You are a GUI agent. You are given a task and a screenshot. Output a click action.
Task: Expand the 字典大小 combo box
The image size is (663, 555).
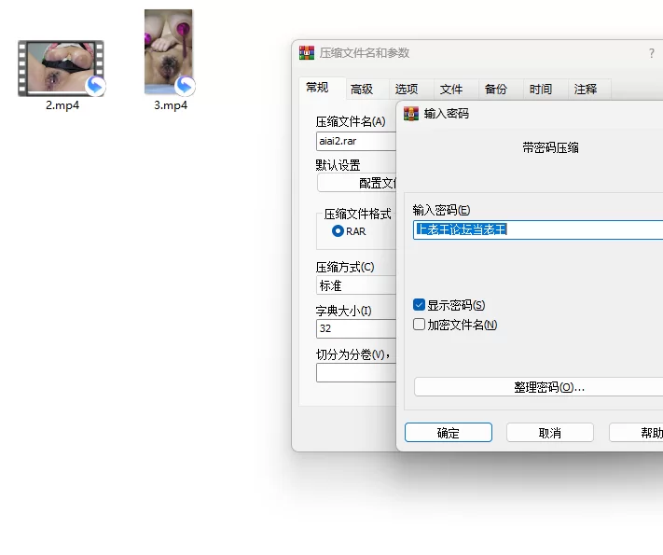[x=356, y=328]
